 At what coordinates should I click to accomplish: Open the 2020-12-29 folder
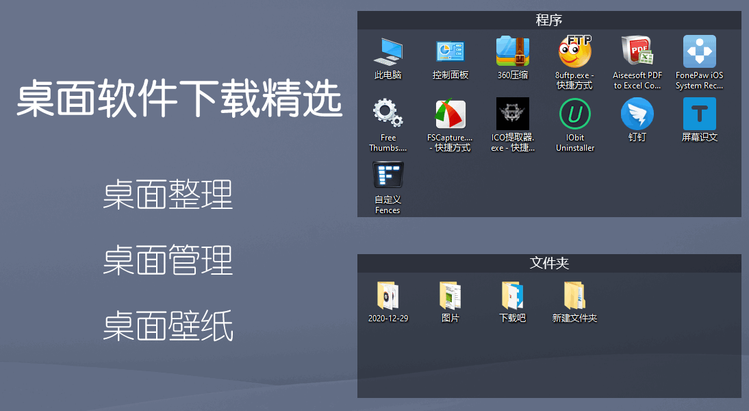(x=388, y=296)
